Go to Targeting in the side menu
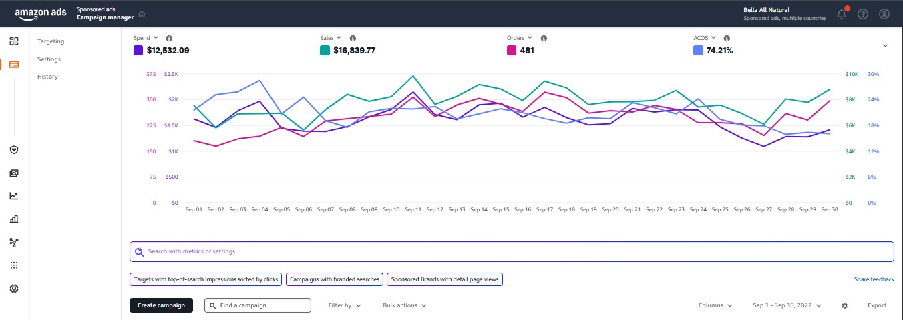Screen dimensions: 903x320 pos(51,41)
